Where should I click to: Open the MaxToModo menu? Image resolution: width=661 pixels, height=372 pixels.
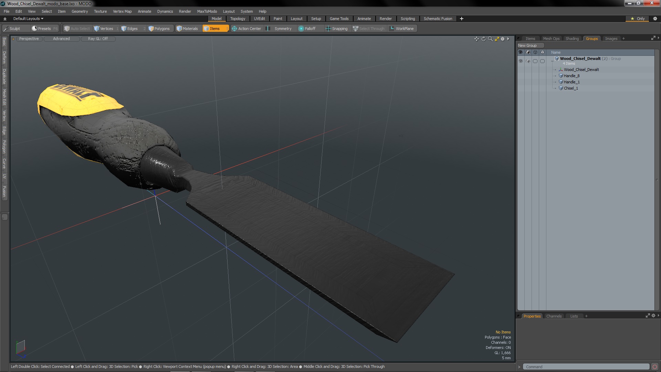pyautogui.click(x=207, y=11)
